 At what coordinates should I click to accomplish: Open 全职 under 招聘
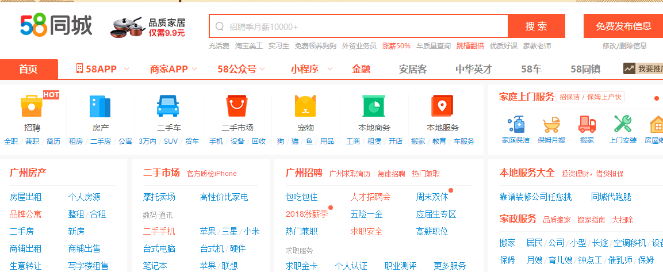11,141
